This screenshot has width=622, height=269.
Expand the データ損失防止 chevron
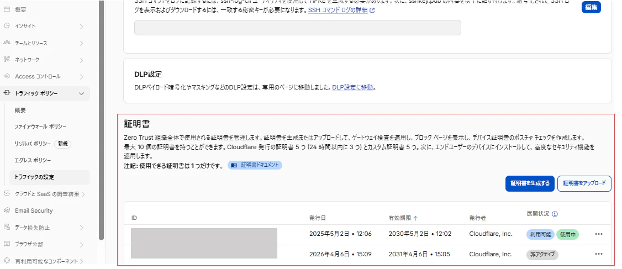coord(81,228)
